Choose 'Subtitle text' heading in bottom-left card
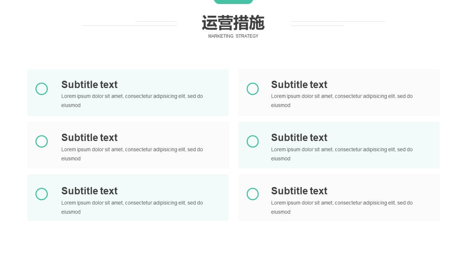 [x=89, y=191]
